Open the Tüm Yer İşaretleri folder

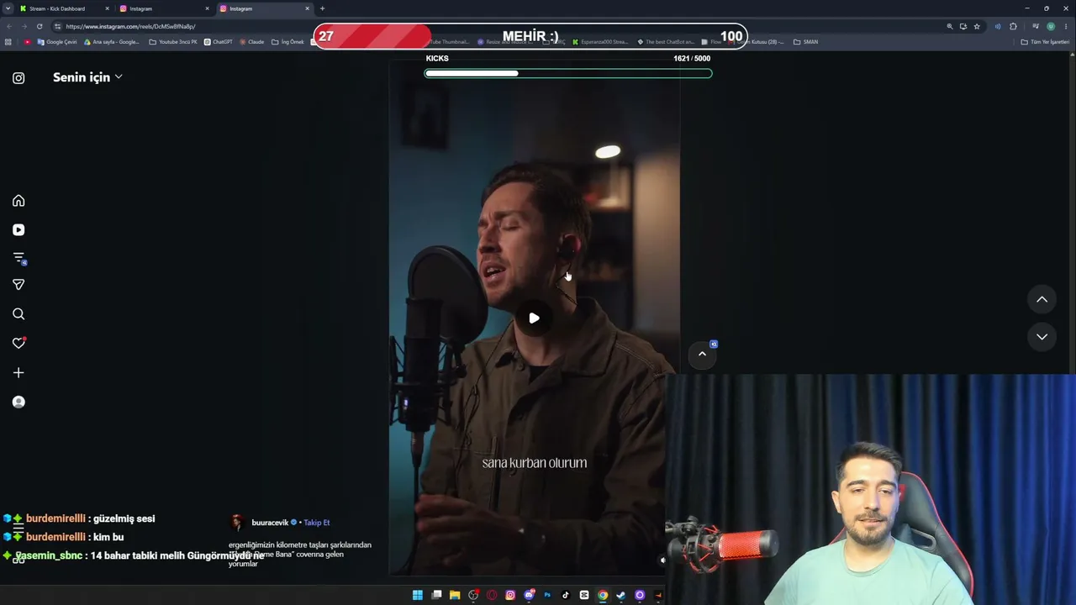(x=1045, y=42)
